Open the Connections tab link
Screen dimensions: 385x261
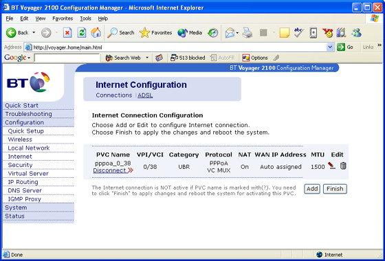(114, 95)
